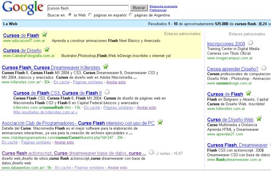
Task: Open 'En caché' for killersites cursosflash.htm result
Action: (x=92, y=107)
